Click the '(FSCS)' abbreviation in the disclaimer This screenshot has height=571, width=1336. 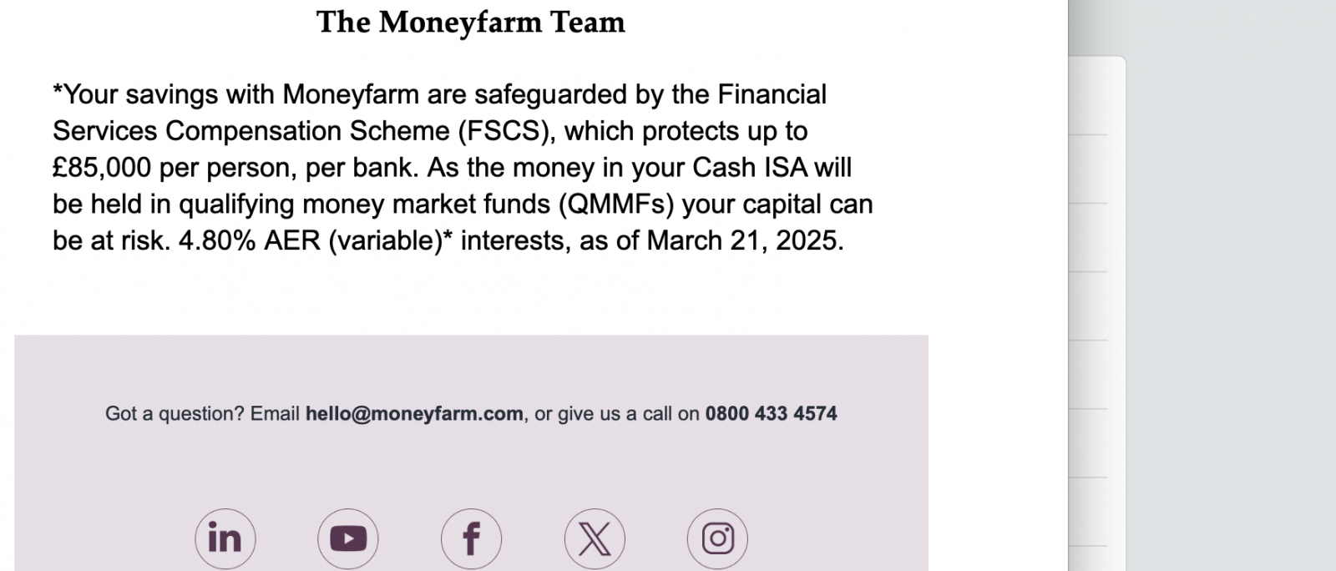(506, 131)
